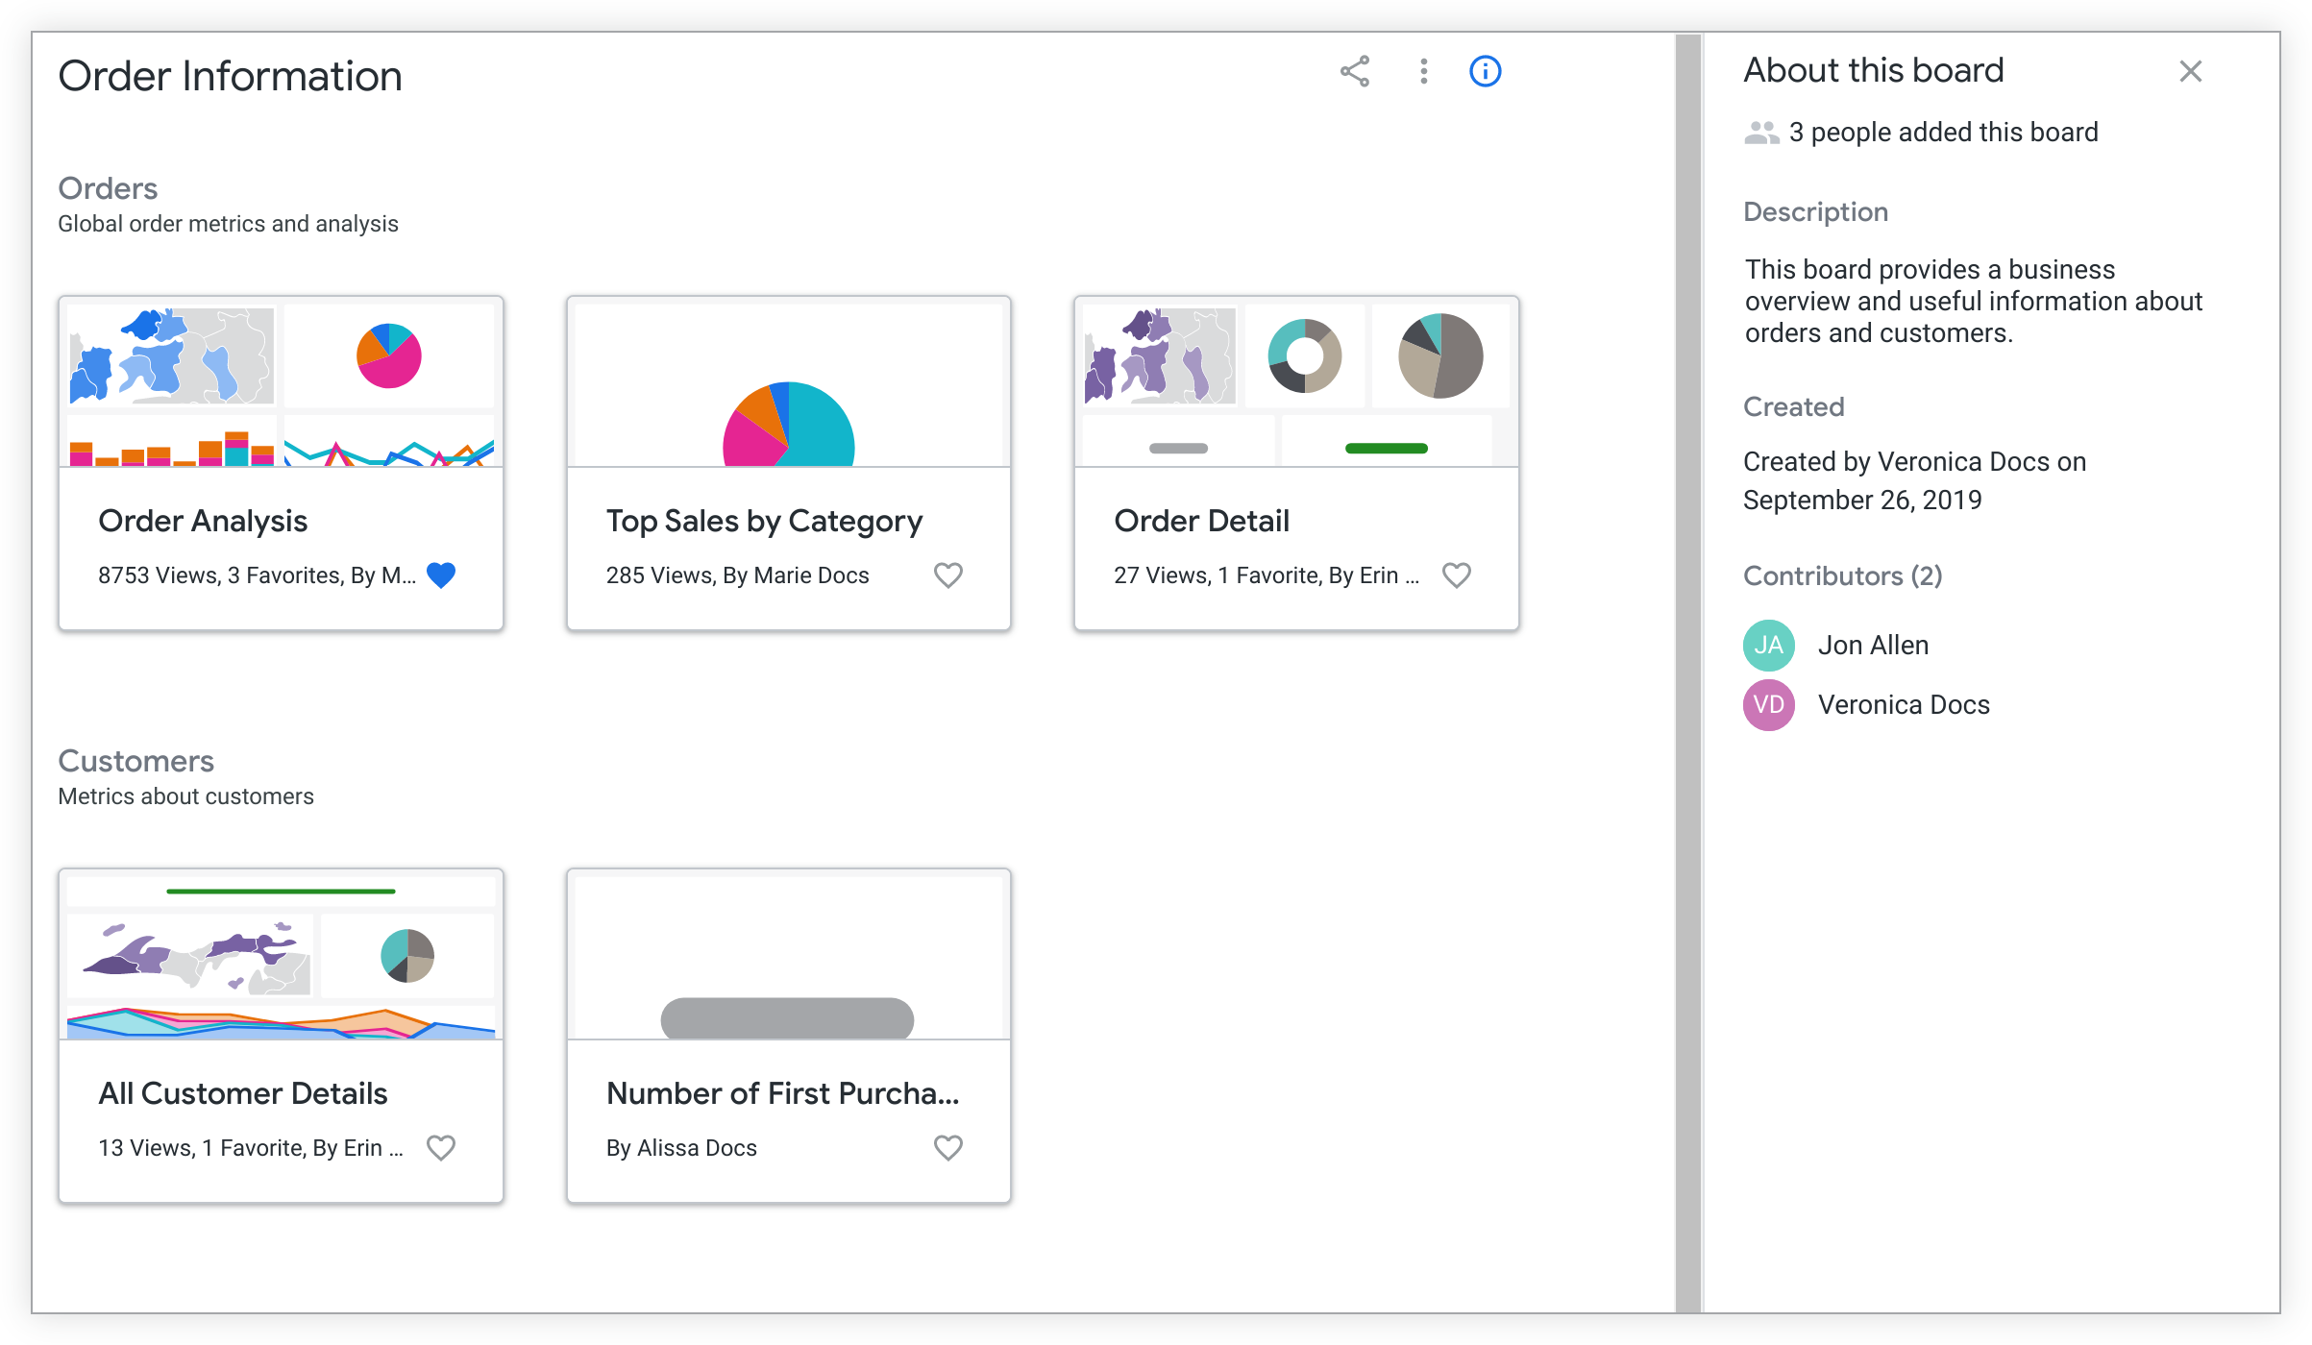The width and height of the screenshot is (2312, 1345).
Task: Click the info icon to view board details
Action: 1485,72
